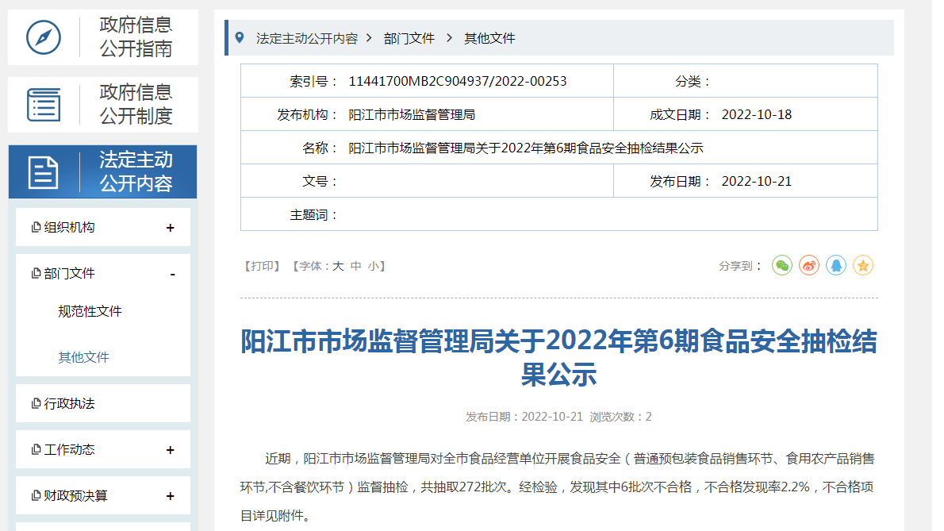Share to QZone star icon
944x531 pixels.
pos(863,265)
